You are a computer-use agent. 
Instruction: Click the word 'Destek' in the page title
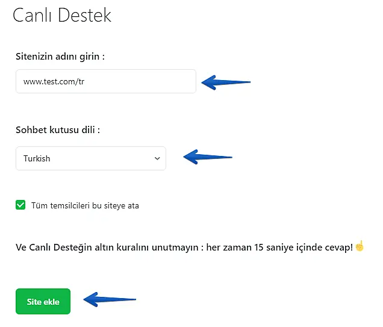(x=84, y=15)
